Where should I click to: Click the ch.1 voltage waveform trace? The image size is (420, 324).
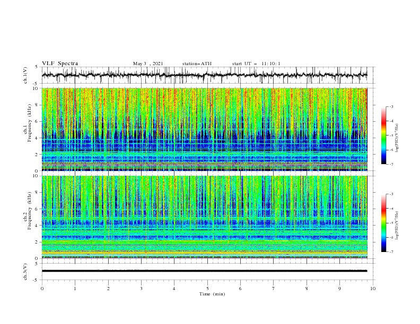click(x=205, y=75)
